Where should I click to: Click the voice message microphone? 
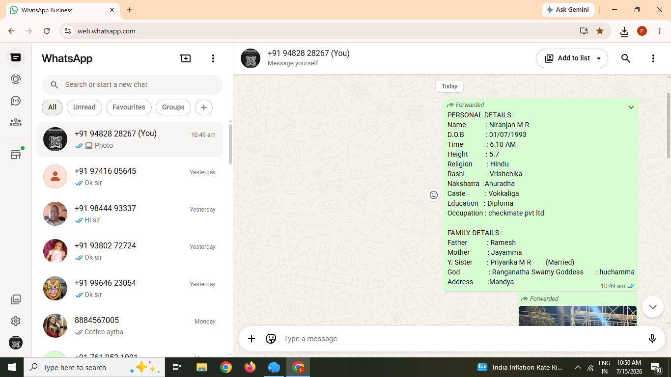click(652, 339)
